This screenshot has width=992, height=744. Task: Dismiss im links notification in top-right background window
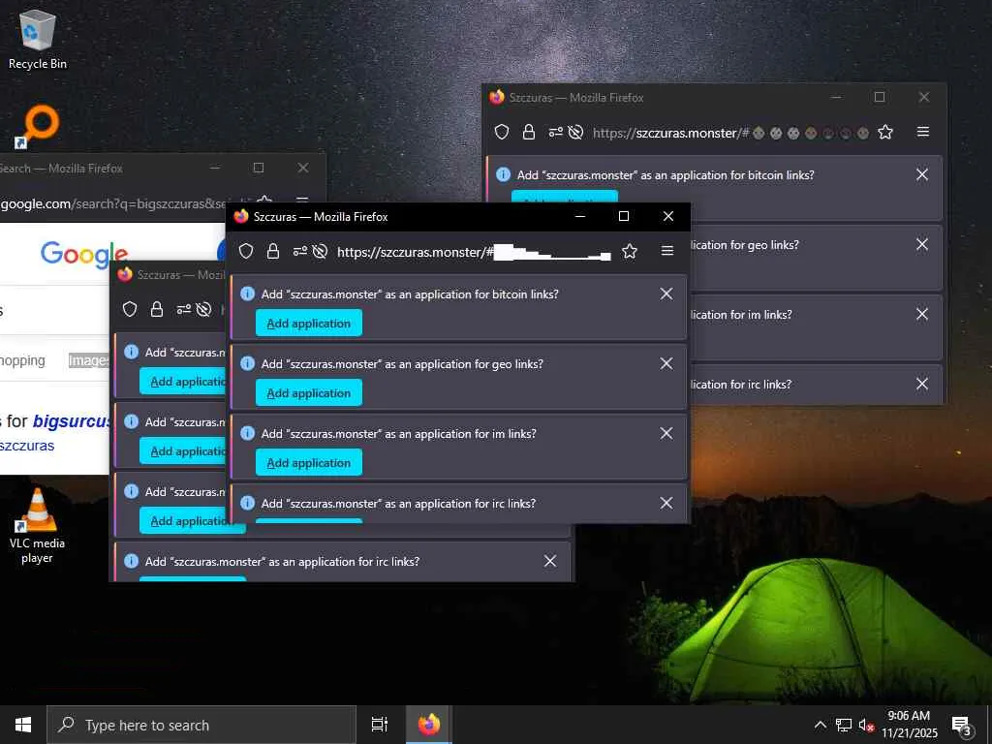[922, 314]
